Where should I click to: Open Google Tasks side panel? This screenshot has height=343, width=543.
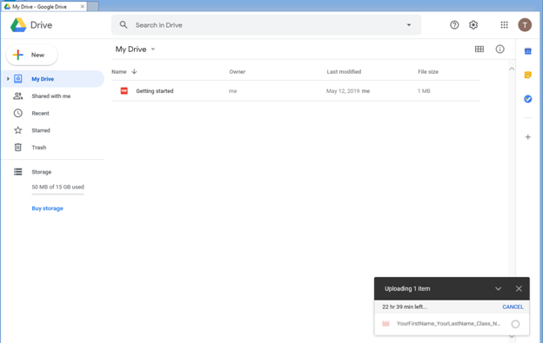527,99
